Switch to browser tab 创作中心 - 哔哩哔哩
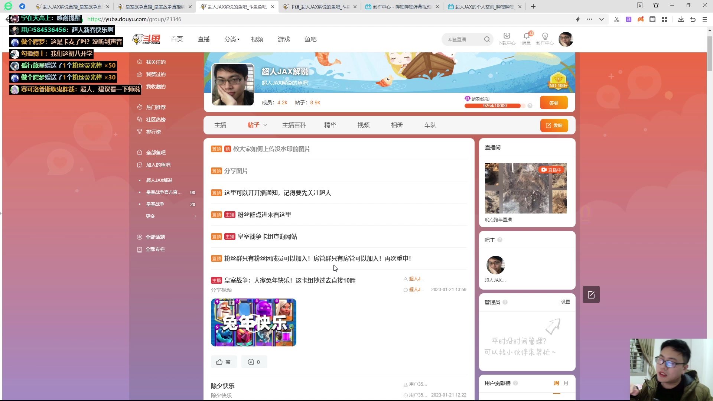Viewport: 713px width, 401px height. (402, 7)
